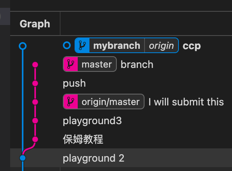Select the push commit row

coord(121,84)
